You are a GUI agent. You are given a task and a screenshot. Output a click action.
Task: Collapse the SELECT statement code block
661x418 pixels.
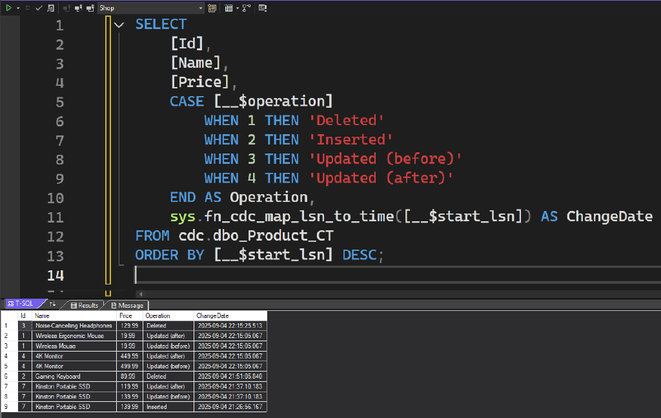pyautogui.click(x=119, y=25)
